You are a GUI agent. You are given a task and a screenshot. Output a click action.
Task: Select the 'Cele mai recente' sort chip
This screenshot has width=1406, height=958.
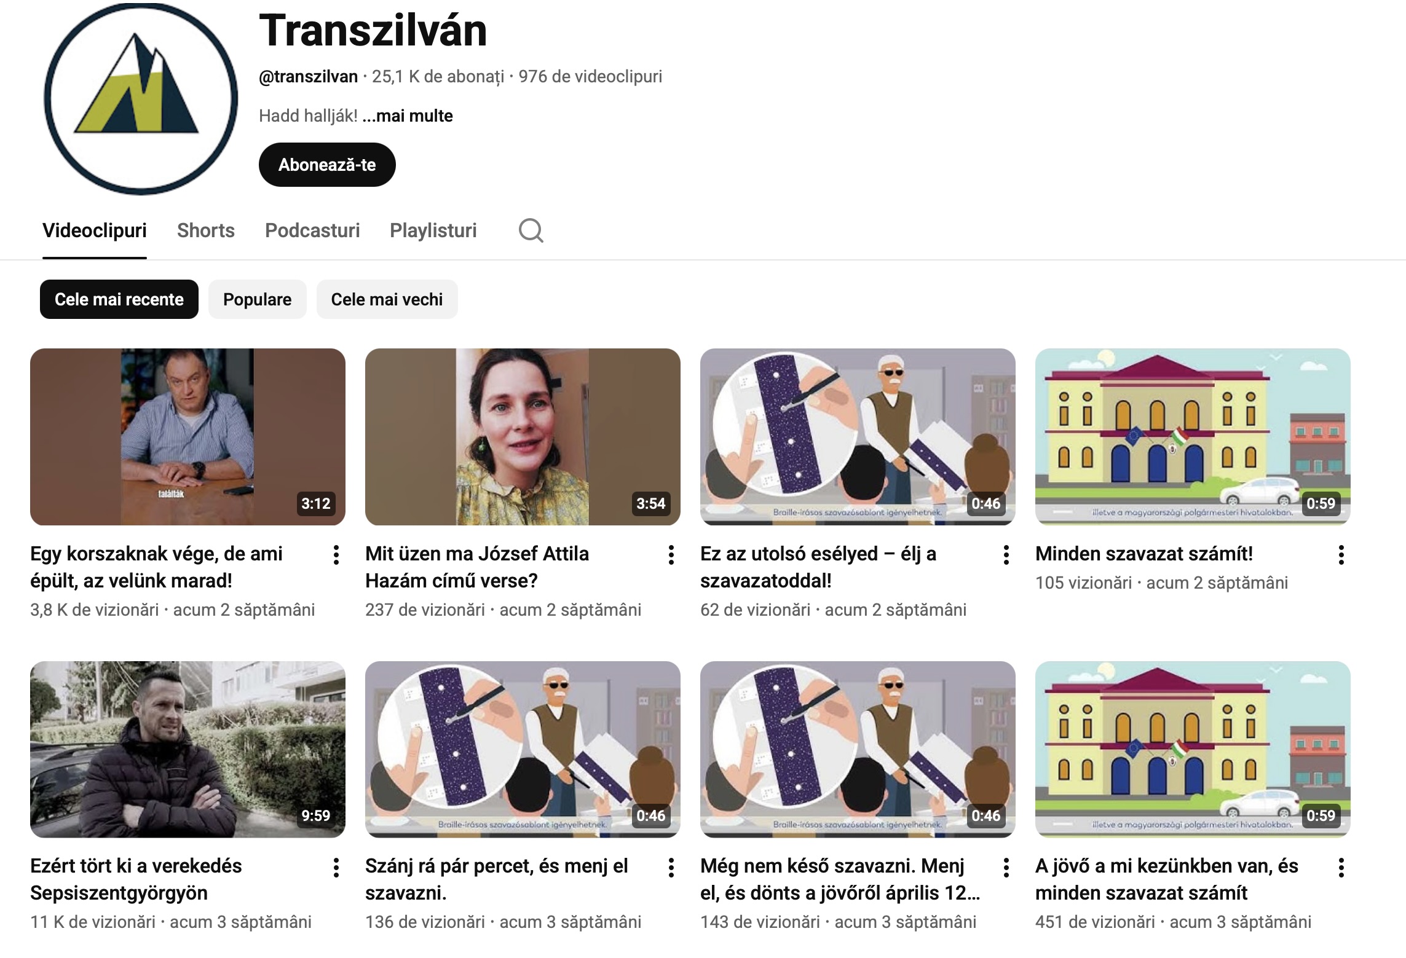[119, 299]
